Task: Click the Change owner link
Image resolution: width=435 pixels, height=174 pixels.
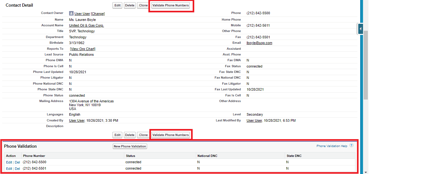Action: tap(98, 14)
